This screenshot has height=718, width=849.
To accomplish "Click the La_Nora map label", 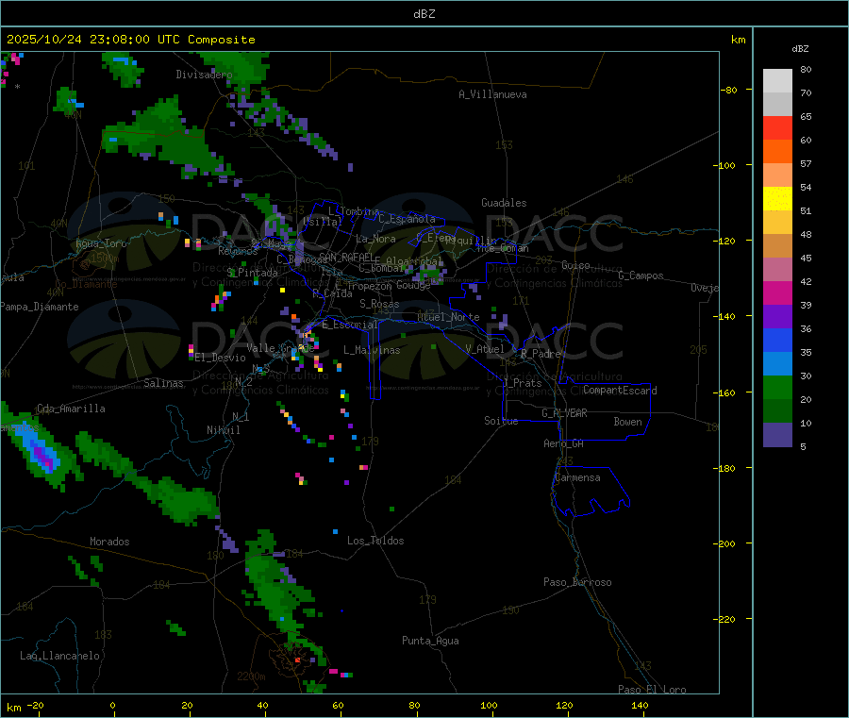I will click(375, 239).
